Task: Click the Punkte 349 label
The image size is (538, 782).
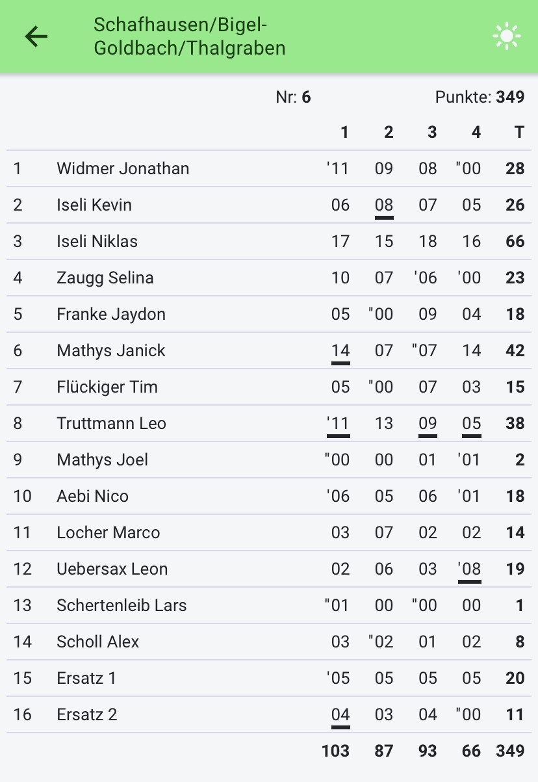Action: click(x=480, y=98)
